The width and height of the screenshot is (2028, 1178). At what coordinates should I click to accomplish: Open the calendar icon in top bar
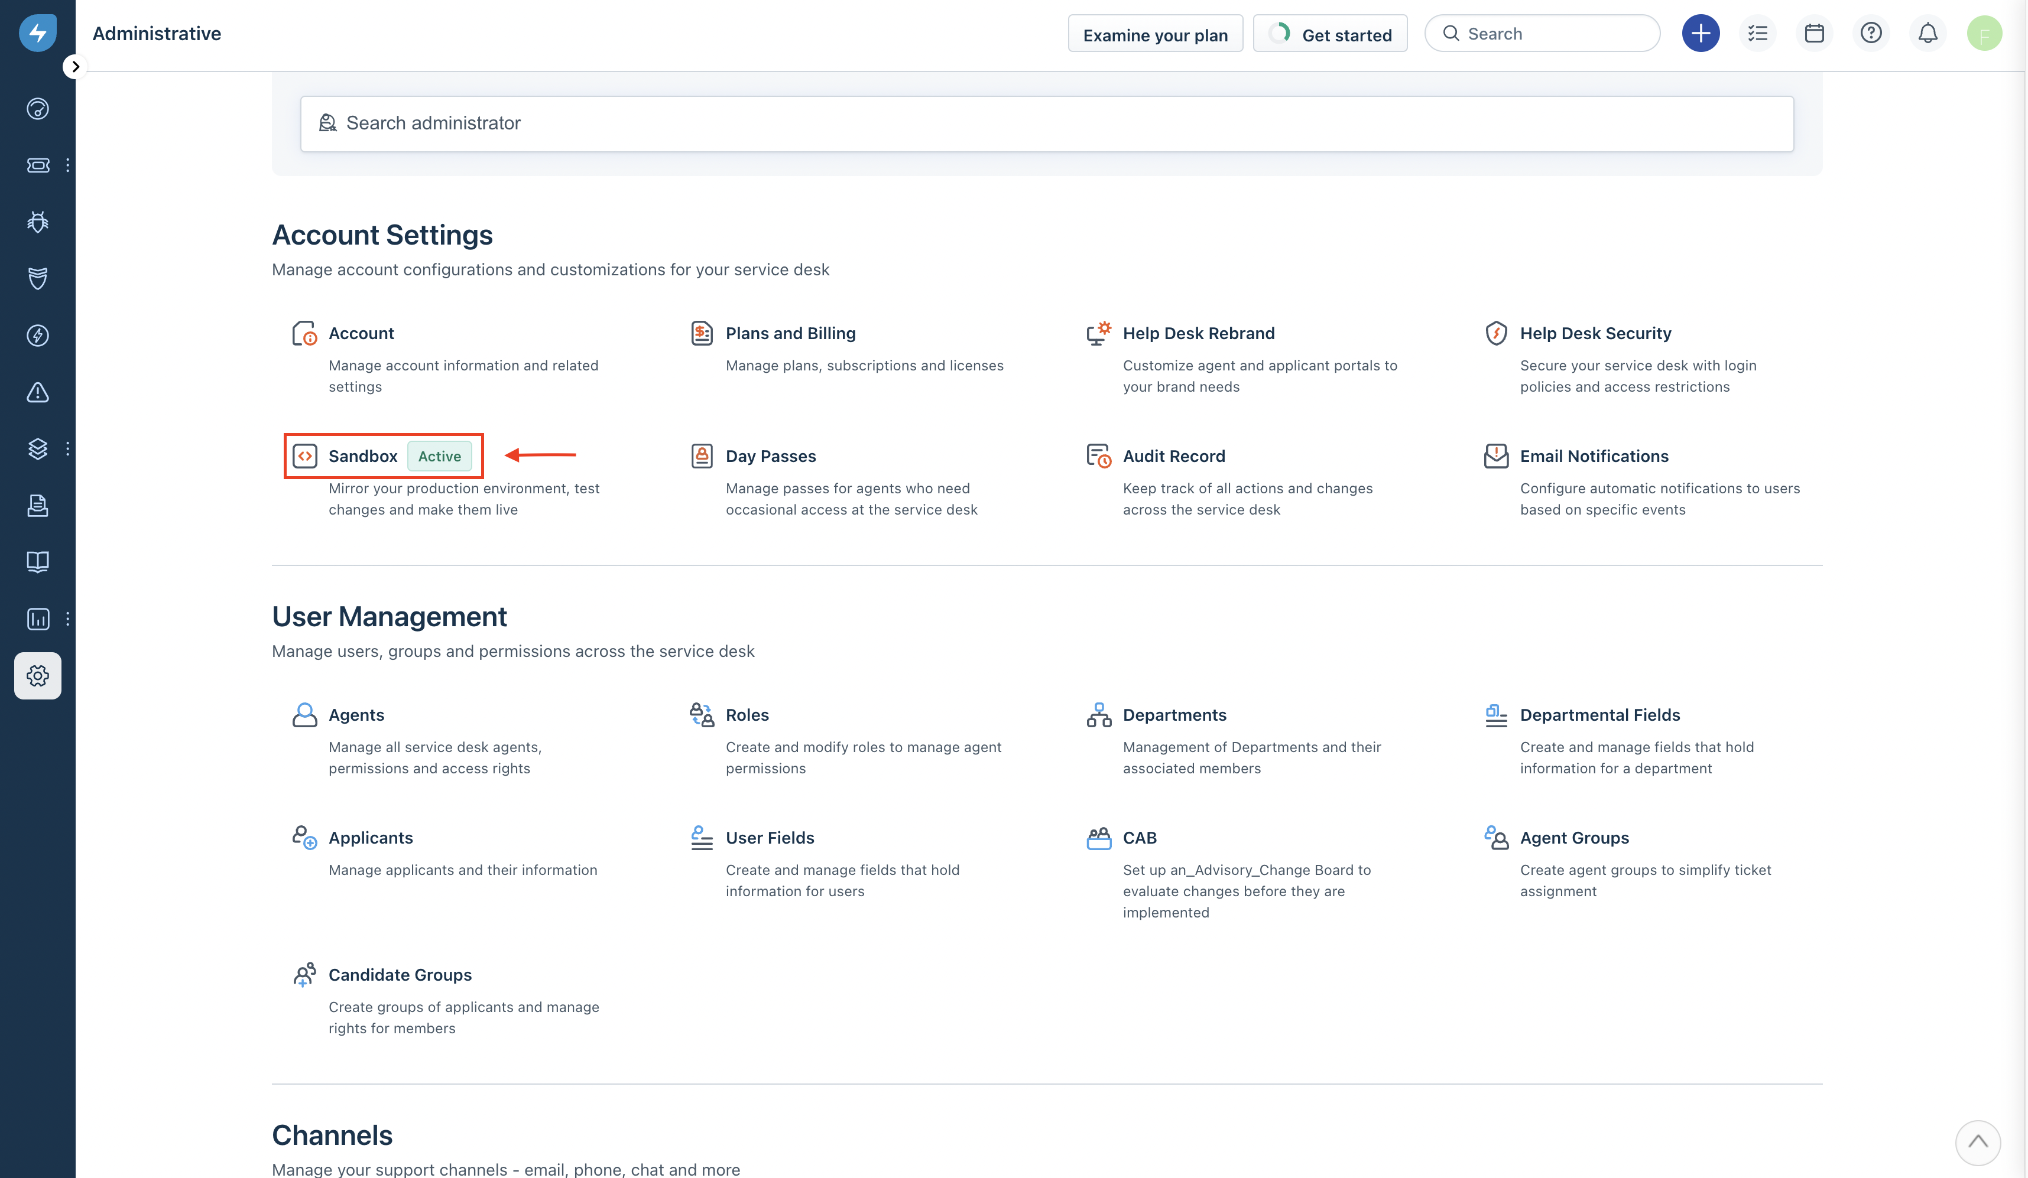point(1814,34)
